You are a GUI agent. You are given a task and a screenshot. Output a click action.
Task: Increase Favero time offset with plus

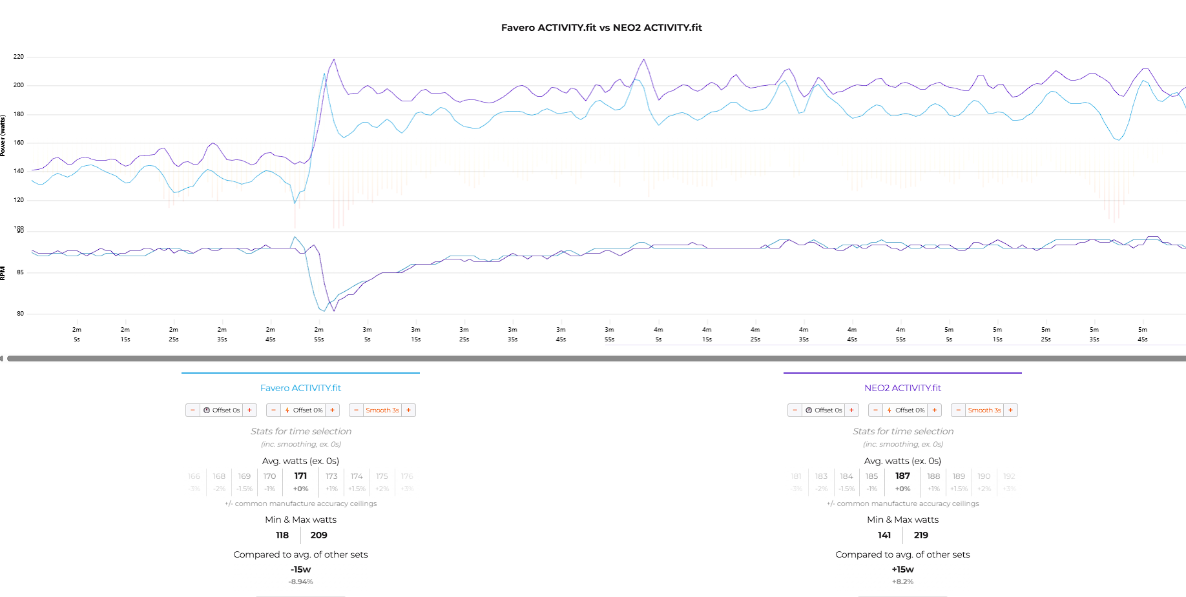pyautogui.click(x=249, y=410)
